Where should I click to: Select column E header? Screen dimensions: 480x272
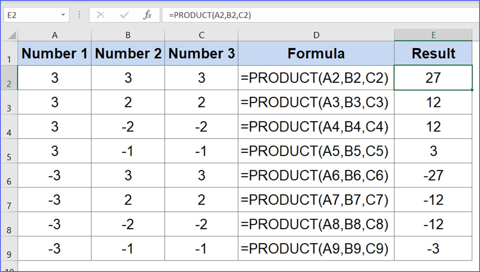click(433, 35)
